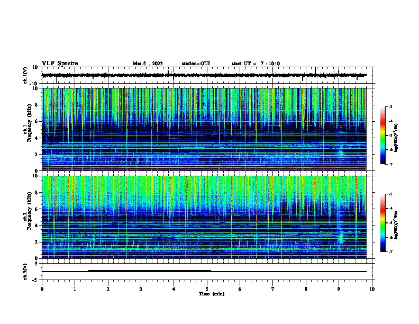419x324 pixels.
Task: Click the "5" tick on the time axis
Action: 207,289
